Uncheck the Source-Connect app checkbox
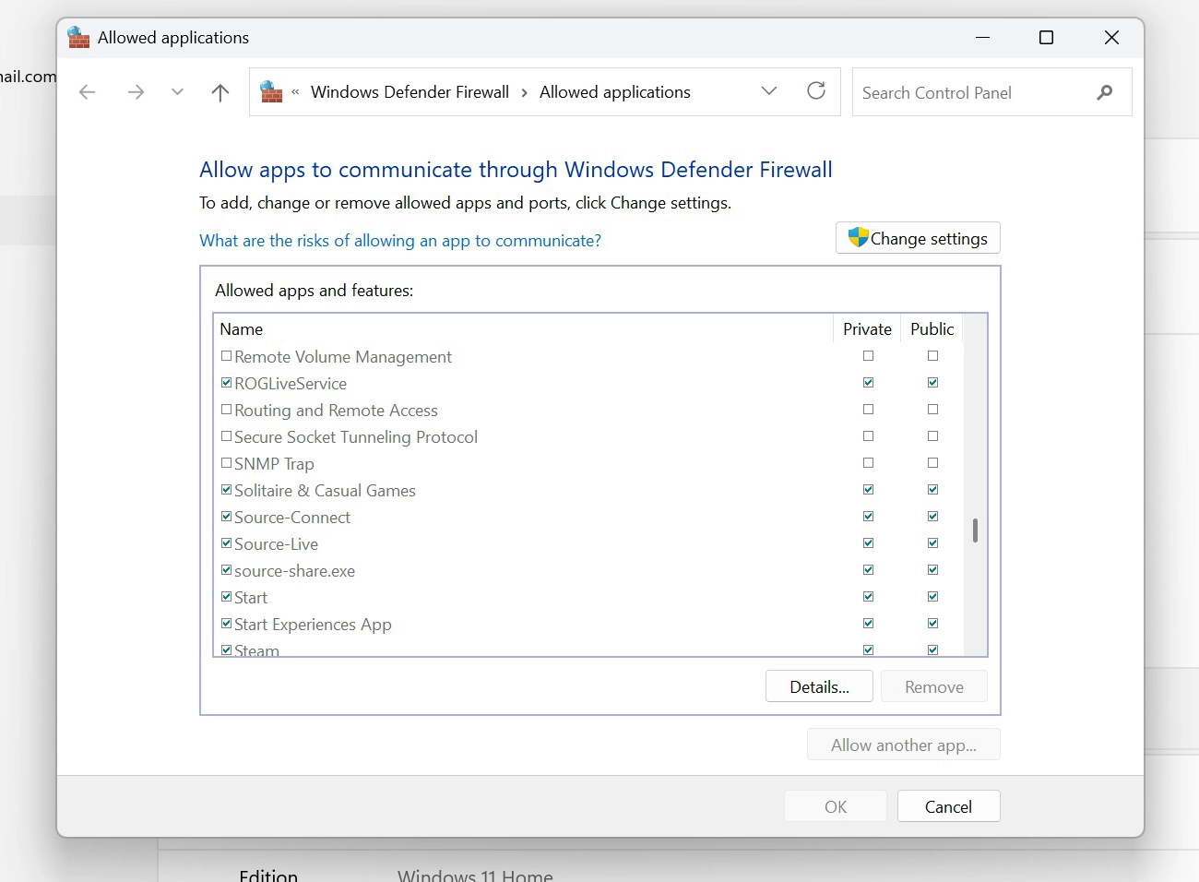 [226, 517]
